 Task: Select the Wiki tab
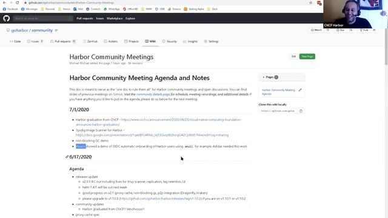coord(150,41)
